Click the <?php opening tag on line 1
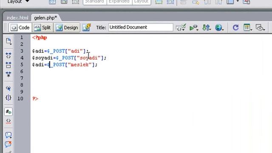This screenshot has height=153, width=272. point(40,37)
